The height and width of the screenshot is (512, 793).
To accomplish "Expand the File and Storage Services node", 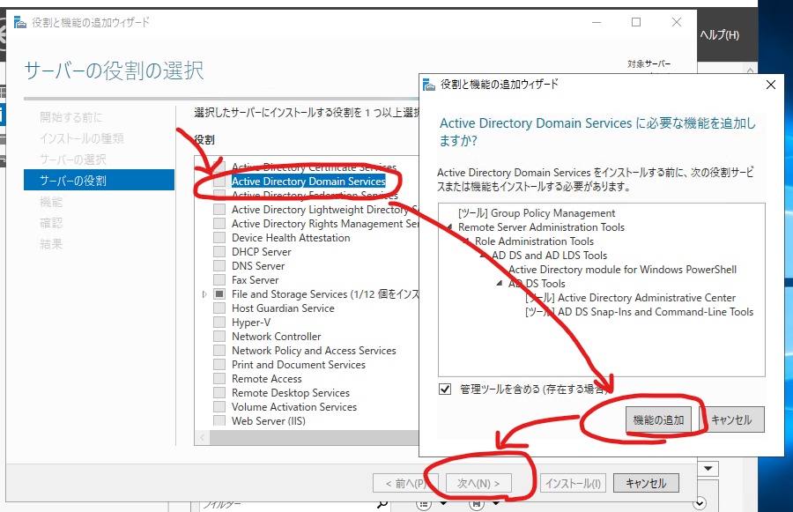I will pyautogui.click(x=204, y=294).
